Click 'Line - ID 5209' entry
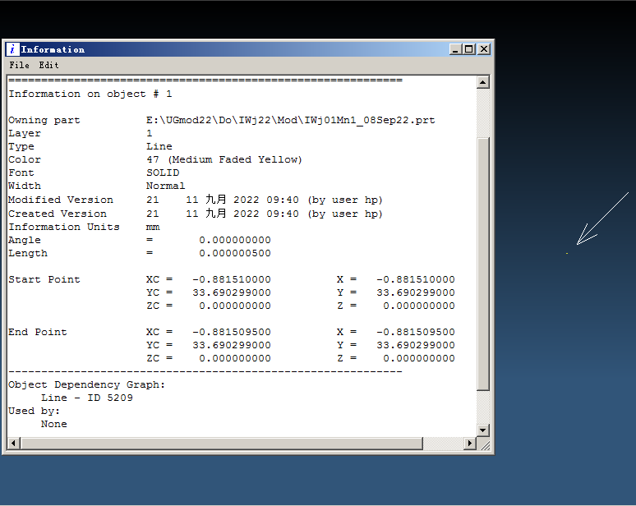This screenshot has width=636, height=506. (x=87, y=398)
